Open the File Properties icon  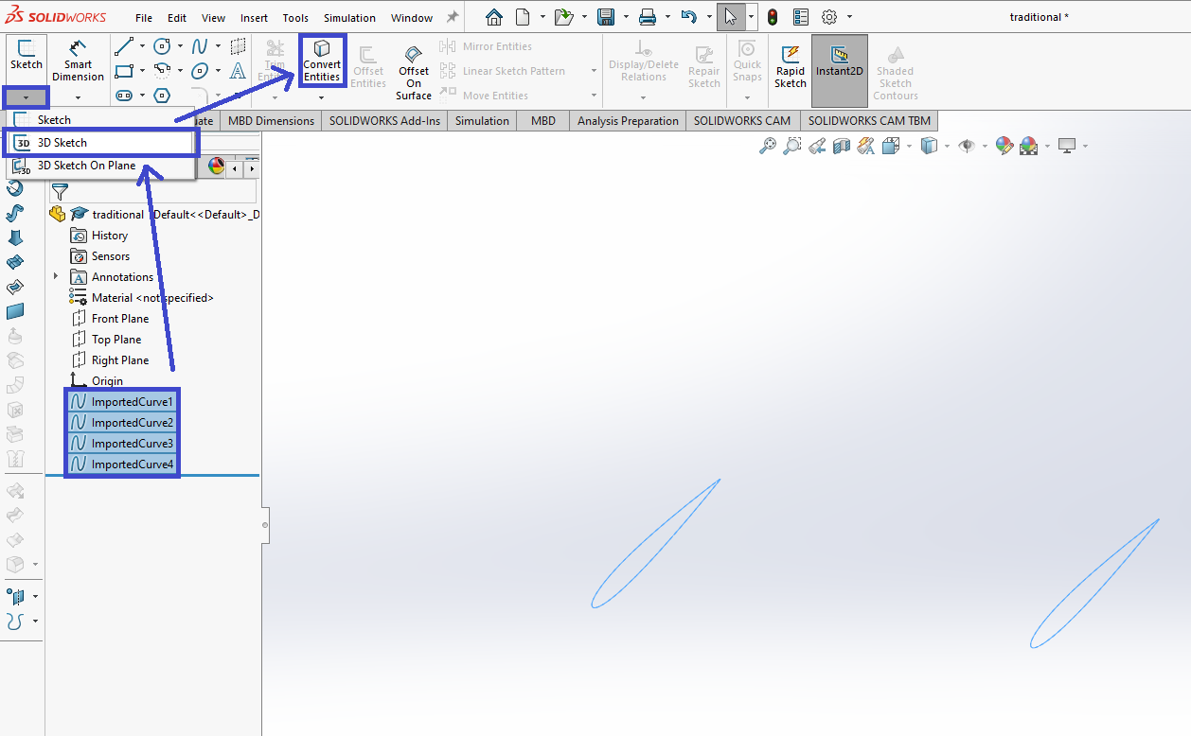(x=801, y=17)
